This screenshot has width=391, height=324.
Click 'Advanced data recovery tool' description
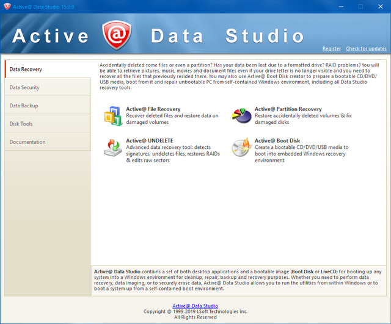tap(173, 154)
